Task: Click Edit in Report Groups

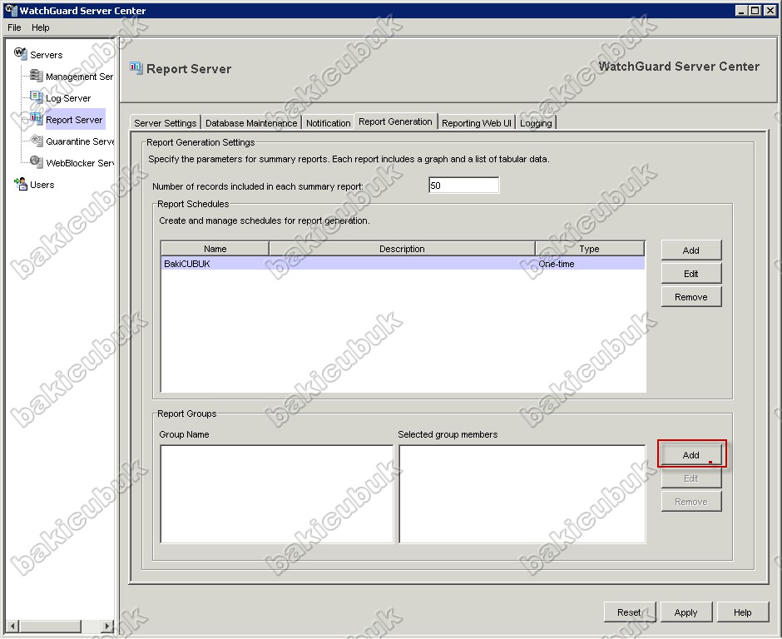Action: [691, 478]
